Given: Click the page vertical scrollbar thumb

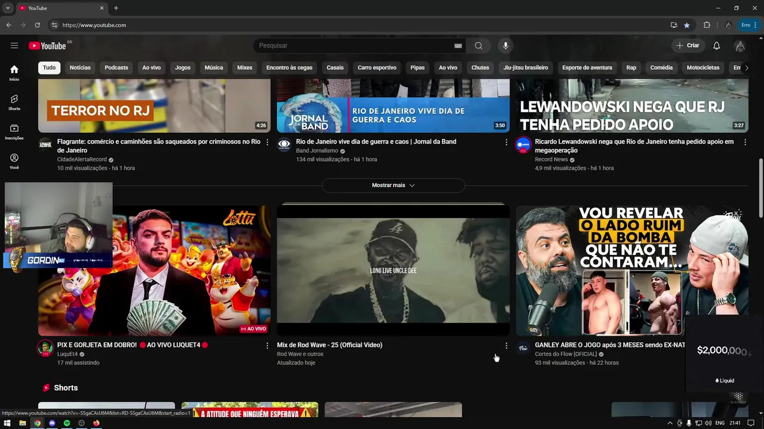Looking at the screenshot, I should 760,188.
